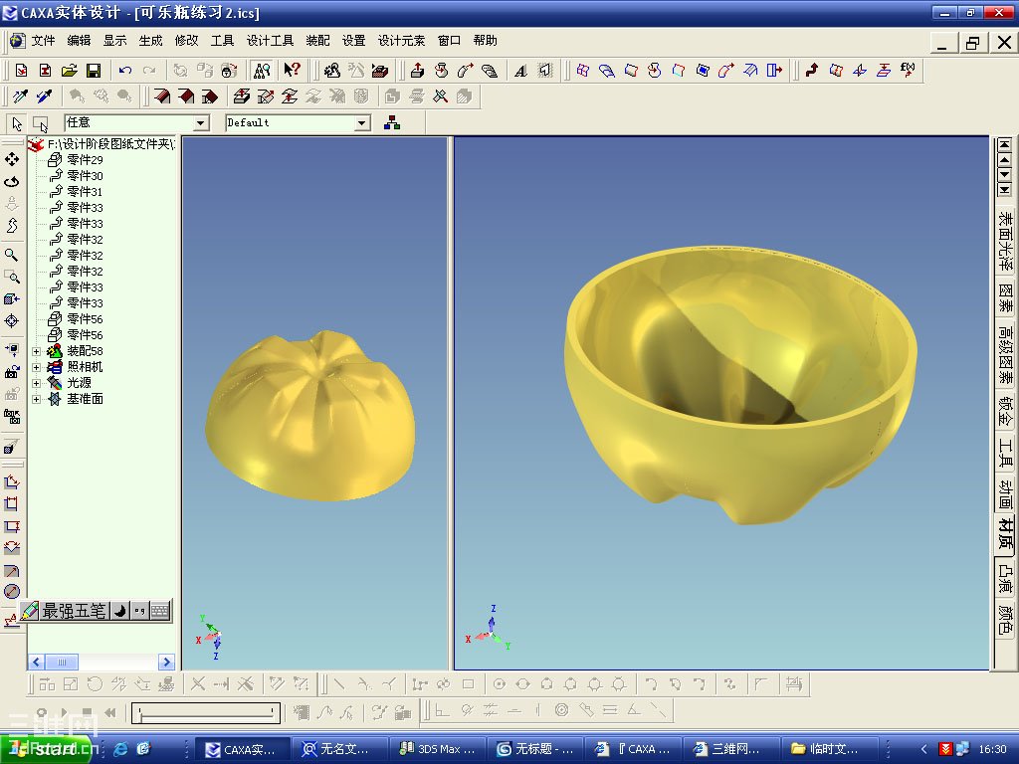The width and height of the screenshot is (1019, 764).
Task: Open the 表面光泽 catalog tab
Action: [1005, 241]
